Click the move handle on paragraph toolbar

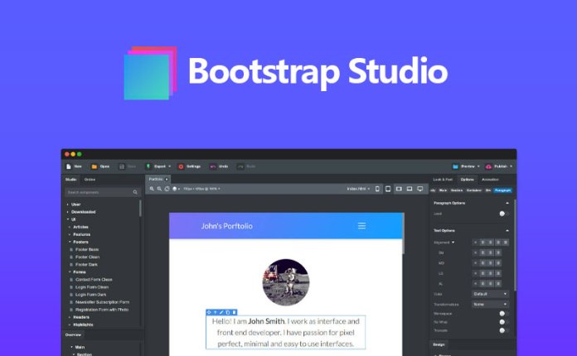pyautogui.click(x=209, y=312)
